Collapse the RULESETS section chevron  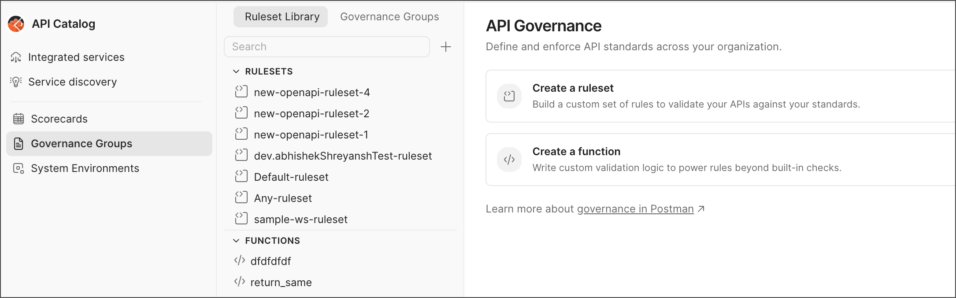point(236,71)
